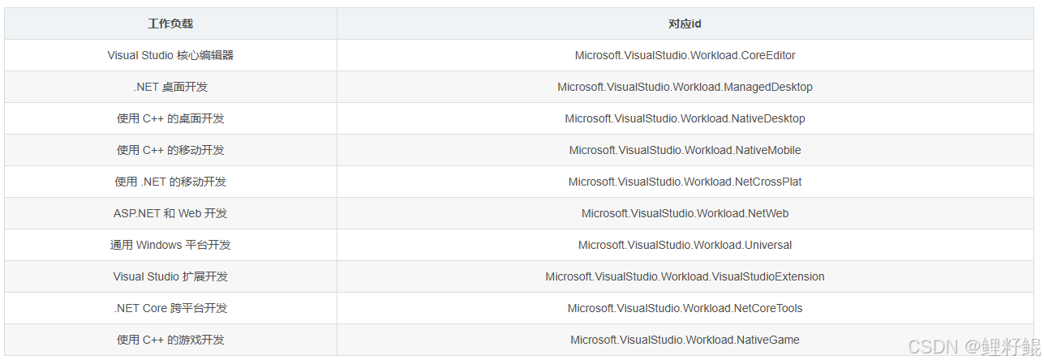Select the Workload.VisualStudioExtension id cell
The width and height of the screenshot is (1044, 364).
(x=685, y=276)
